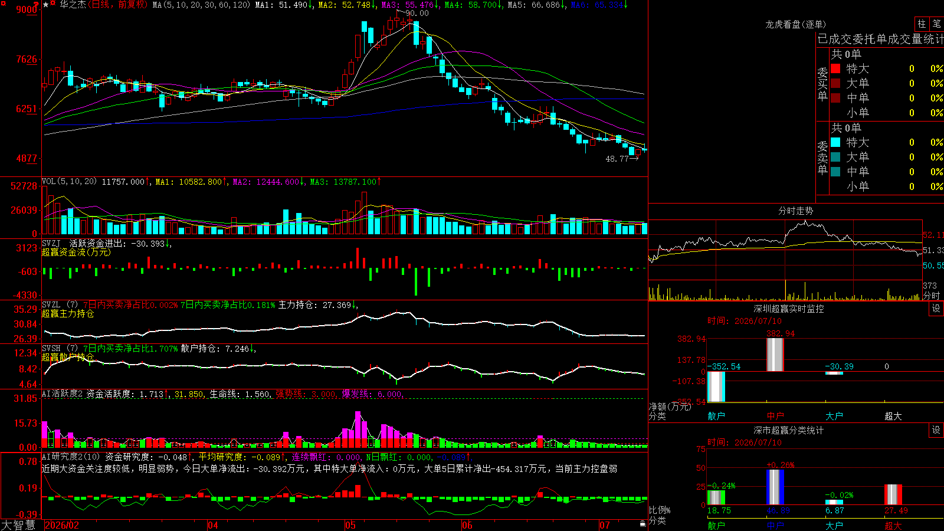Screen dimensions: 944x531
Task: Click the 委买单 section label
Action: tap(822, 84)
